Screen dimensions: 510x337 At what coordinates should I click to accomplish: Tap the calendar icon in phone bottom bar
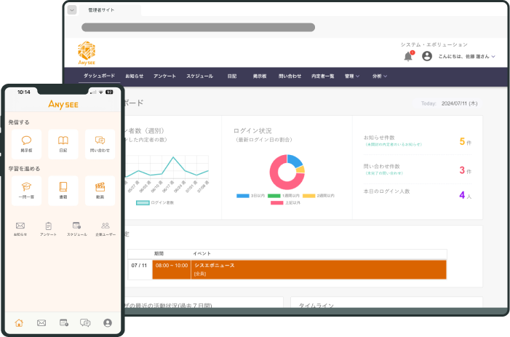64,322
